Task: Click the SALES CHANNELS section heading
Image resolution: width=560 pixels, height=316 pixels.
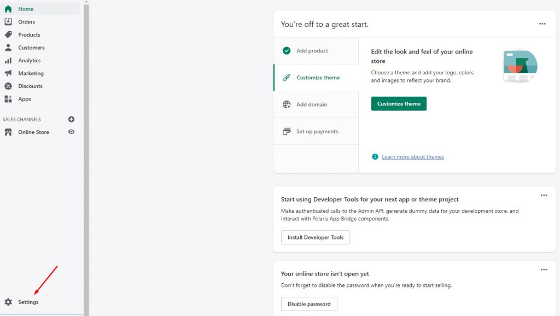Action: (22, 119)
